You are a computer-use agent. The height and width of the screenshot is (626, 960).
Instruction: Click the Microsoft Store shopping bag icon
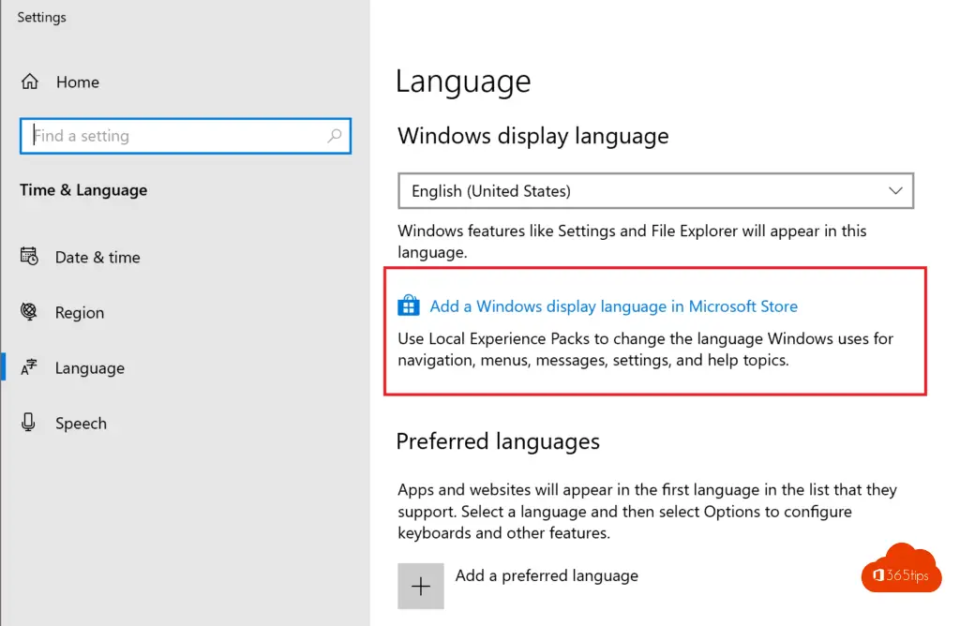409,306
